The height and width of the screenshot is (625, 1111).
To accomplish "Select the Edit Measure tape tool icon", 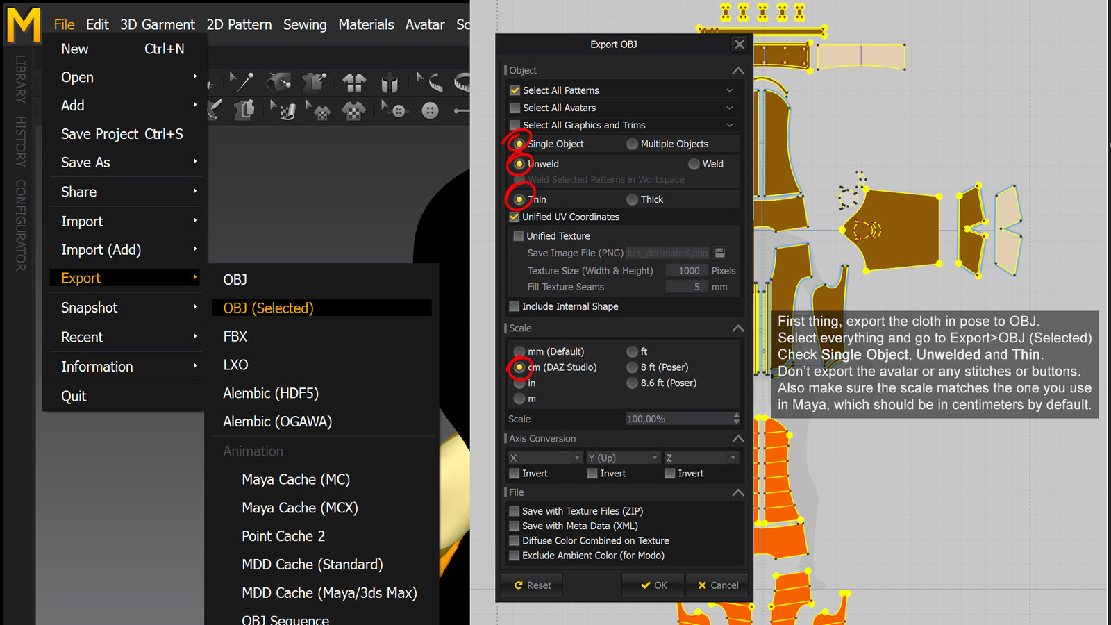I will (431, 82).
